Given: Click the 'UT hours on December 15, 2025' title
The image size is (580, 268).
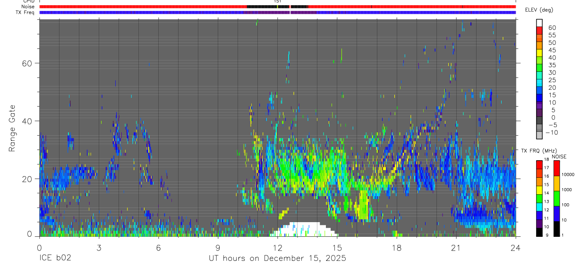Looking at the screenshot, I should [277, 259].
